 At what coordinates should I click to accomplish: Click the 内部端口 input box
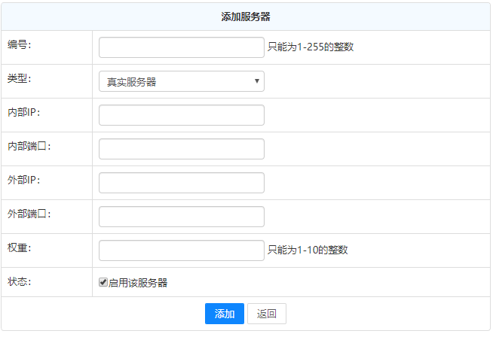click(181, 149)
